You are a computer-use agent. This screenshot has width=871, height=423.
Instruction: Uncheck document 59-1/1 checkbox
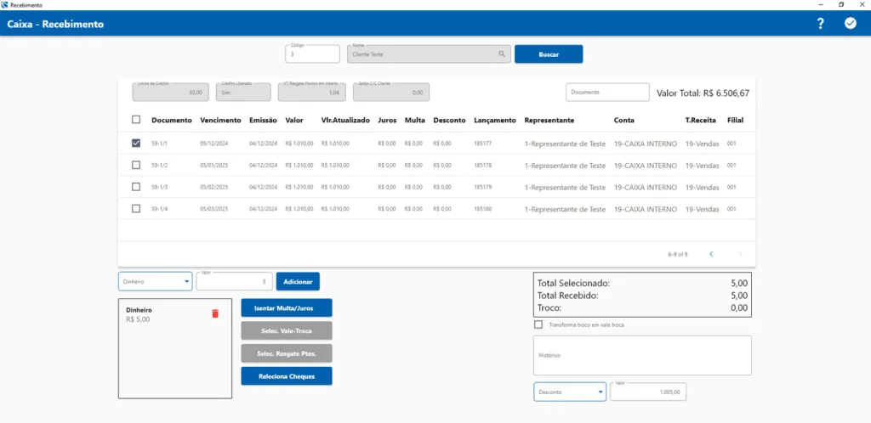(x=136, y=144)
